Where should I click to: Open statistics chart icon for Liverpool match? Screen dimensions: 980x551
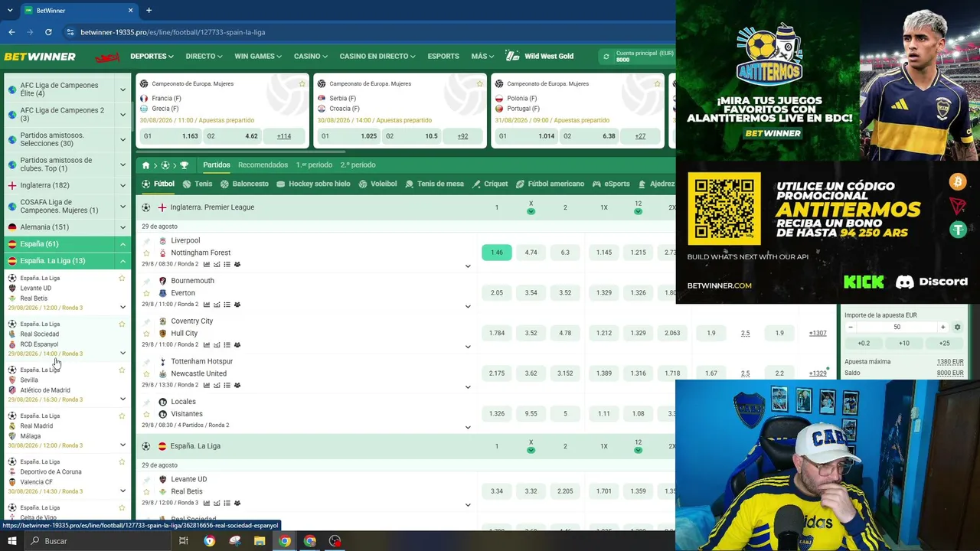point(207,265)
